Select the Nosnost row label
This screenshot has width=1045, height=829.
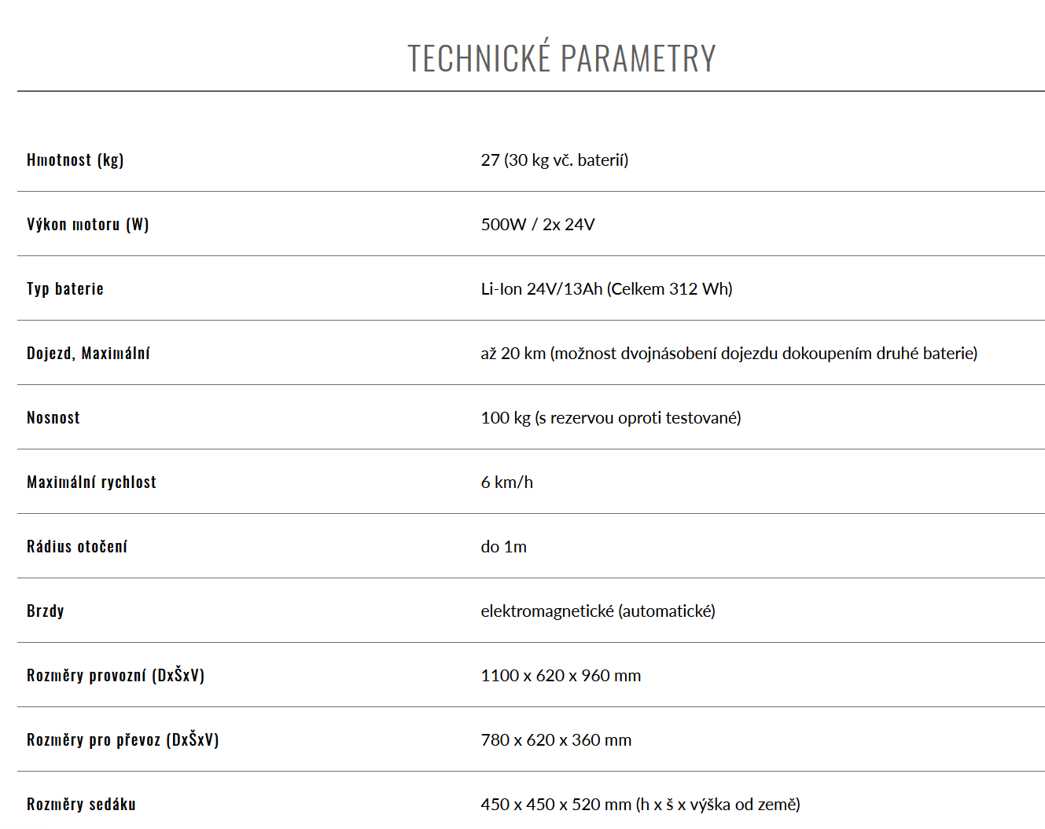pos(53,417)
